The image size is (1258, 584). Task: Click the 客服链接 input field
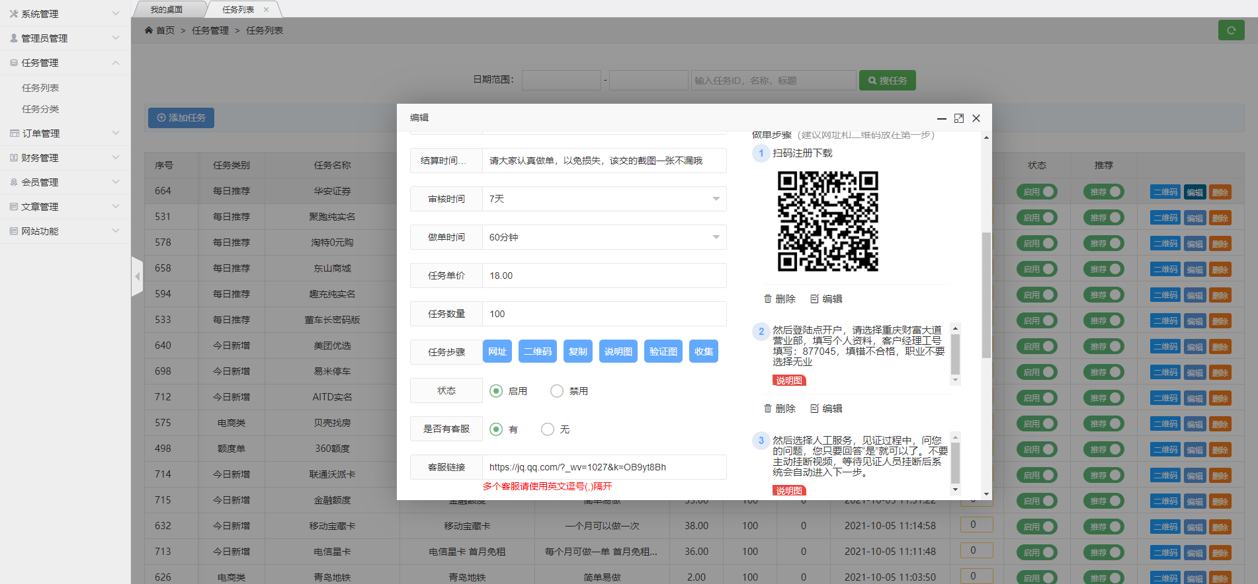point(604,467)
